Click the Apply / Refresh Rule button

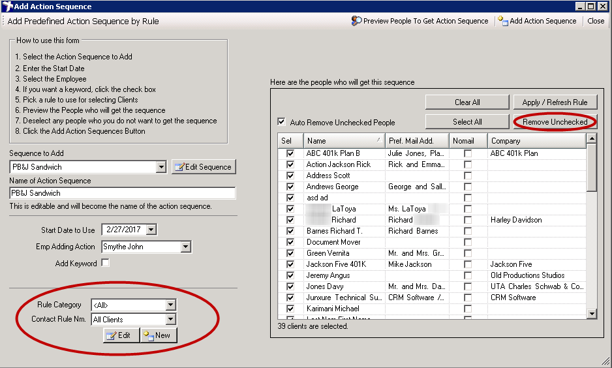555,102
